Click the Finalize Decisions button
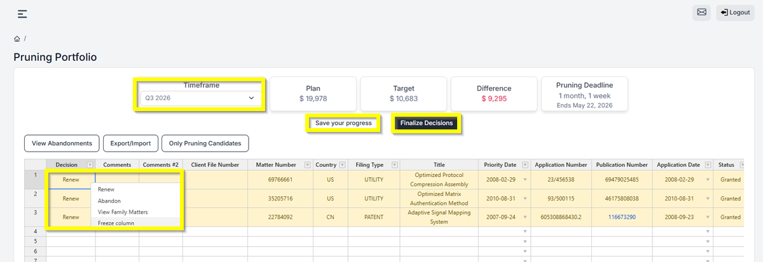763x262 pixels. point(427,123)
